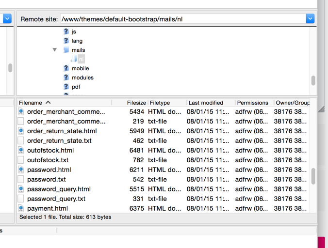328x248 pixels.
Task: Click the Remote site path field
Action: tap(182, 19)
